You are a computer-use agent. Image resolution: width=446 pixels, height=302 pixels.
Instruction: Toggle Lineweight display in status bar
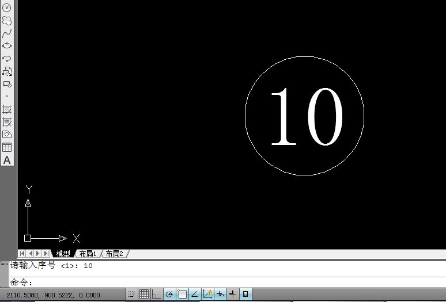coord(233,295)
